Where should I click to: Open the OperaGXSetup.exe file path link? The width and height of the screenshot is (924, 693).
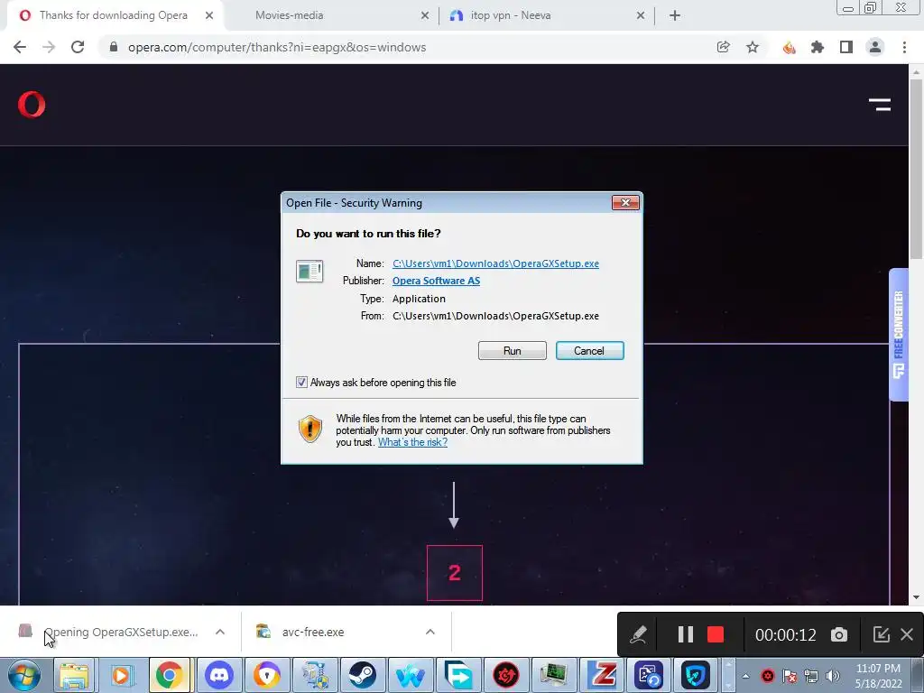[x=495, y=263]
